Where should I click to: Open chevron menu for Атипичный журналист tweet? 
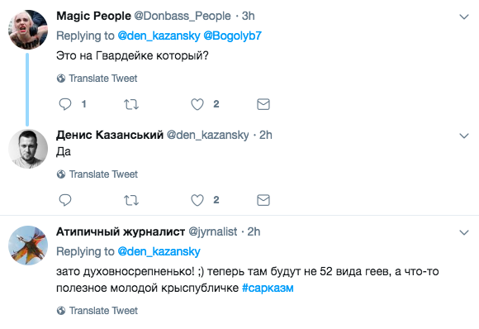pos(464,232)
